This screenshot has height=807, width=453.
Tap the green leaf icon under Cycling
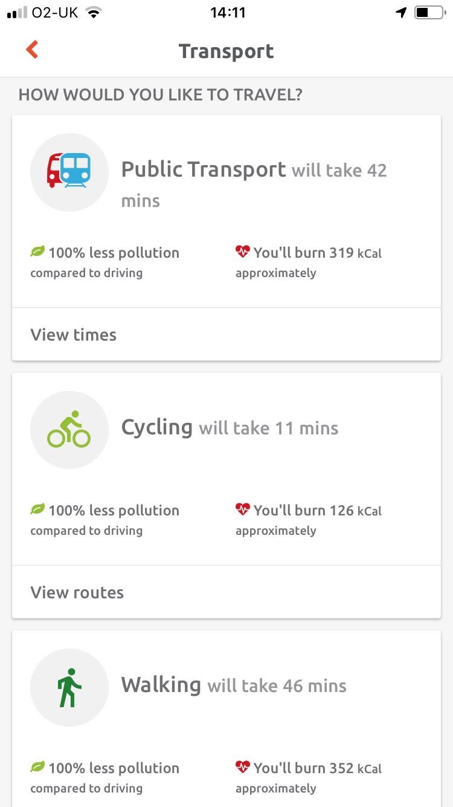coord(37,509)
